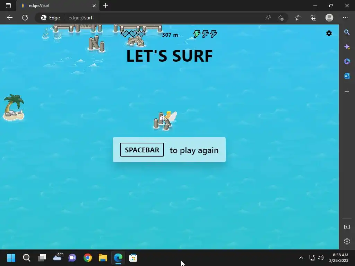355x266 pixels.
Task: Open the Windows Start menu
Action: (x=11, y=258)
